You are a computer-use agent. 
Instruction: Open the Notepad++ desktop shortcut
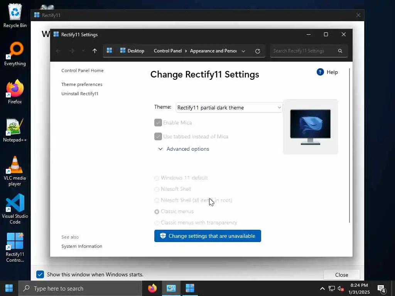pyautogui.click(x=15, y=130)
